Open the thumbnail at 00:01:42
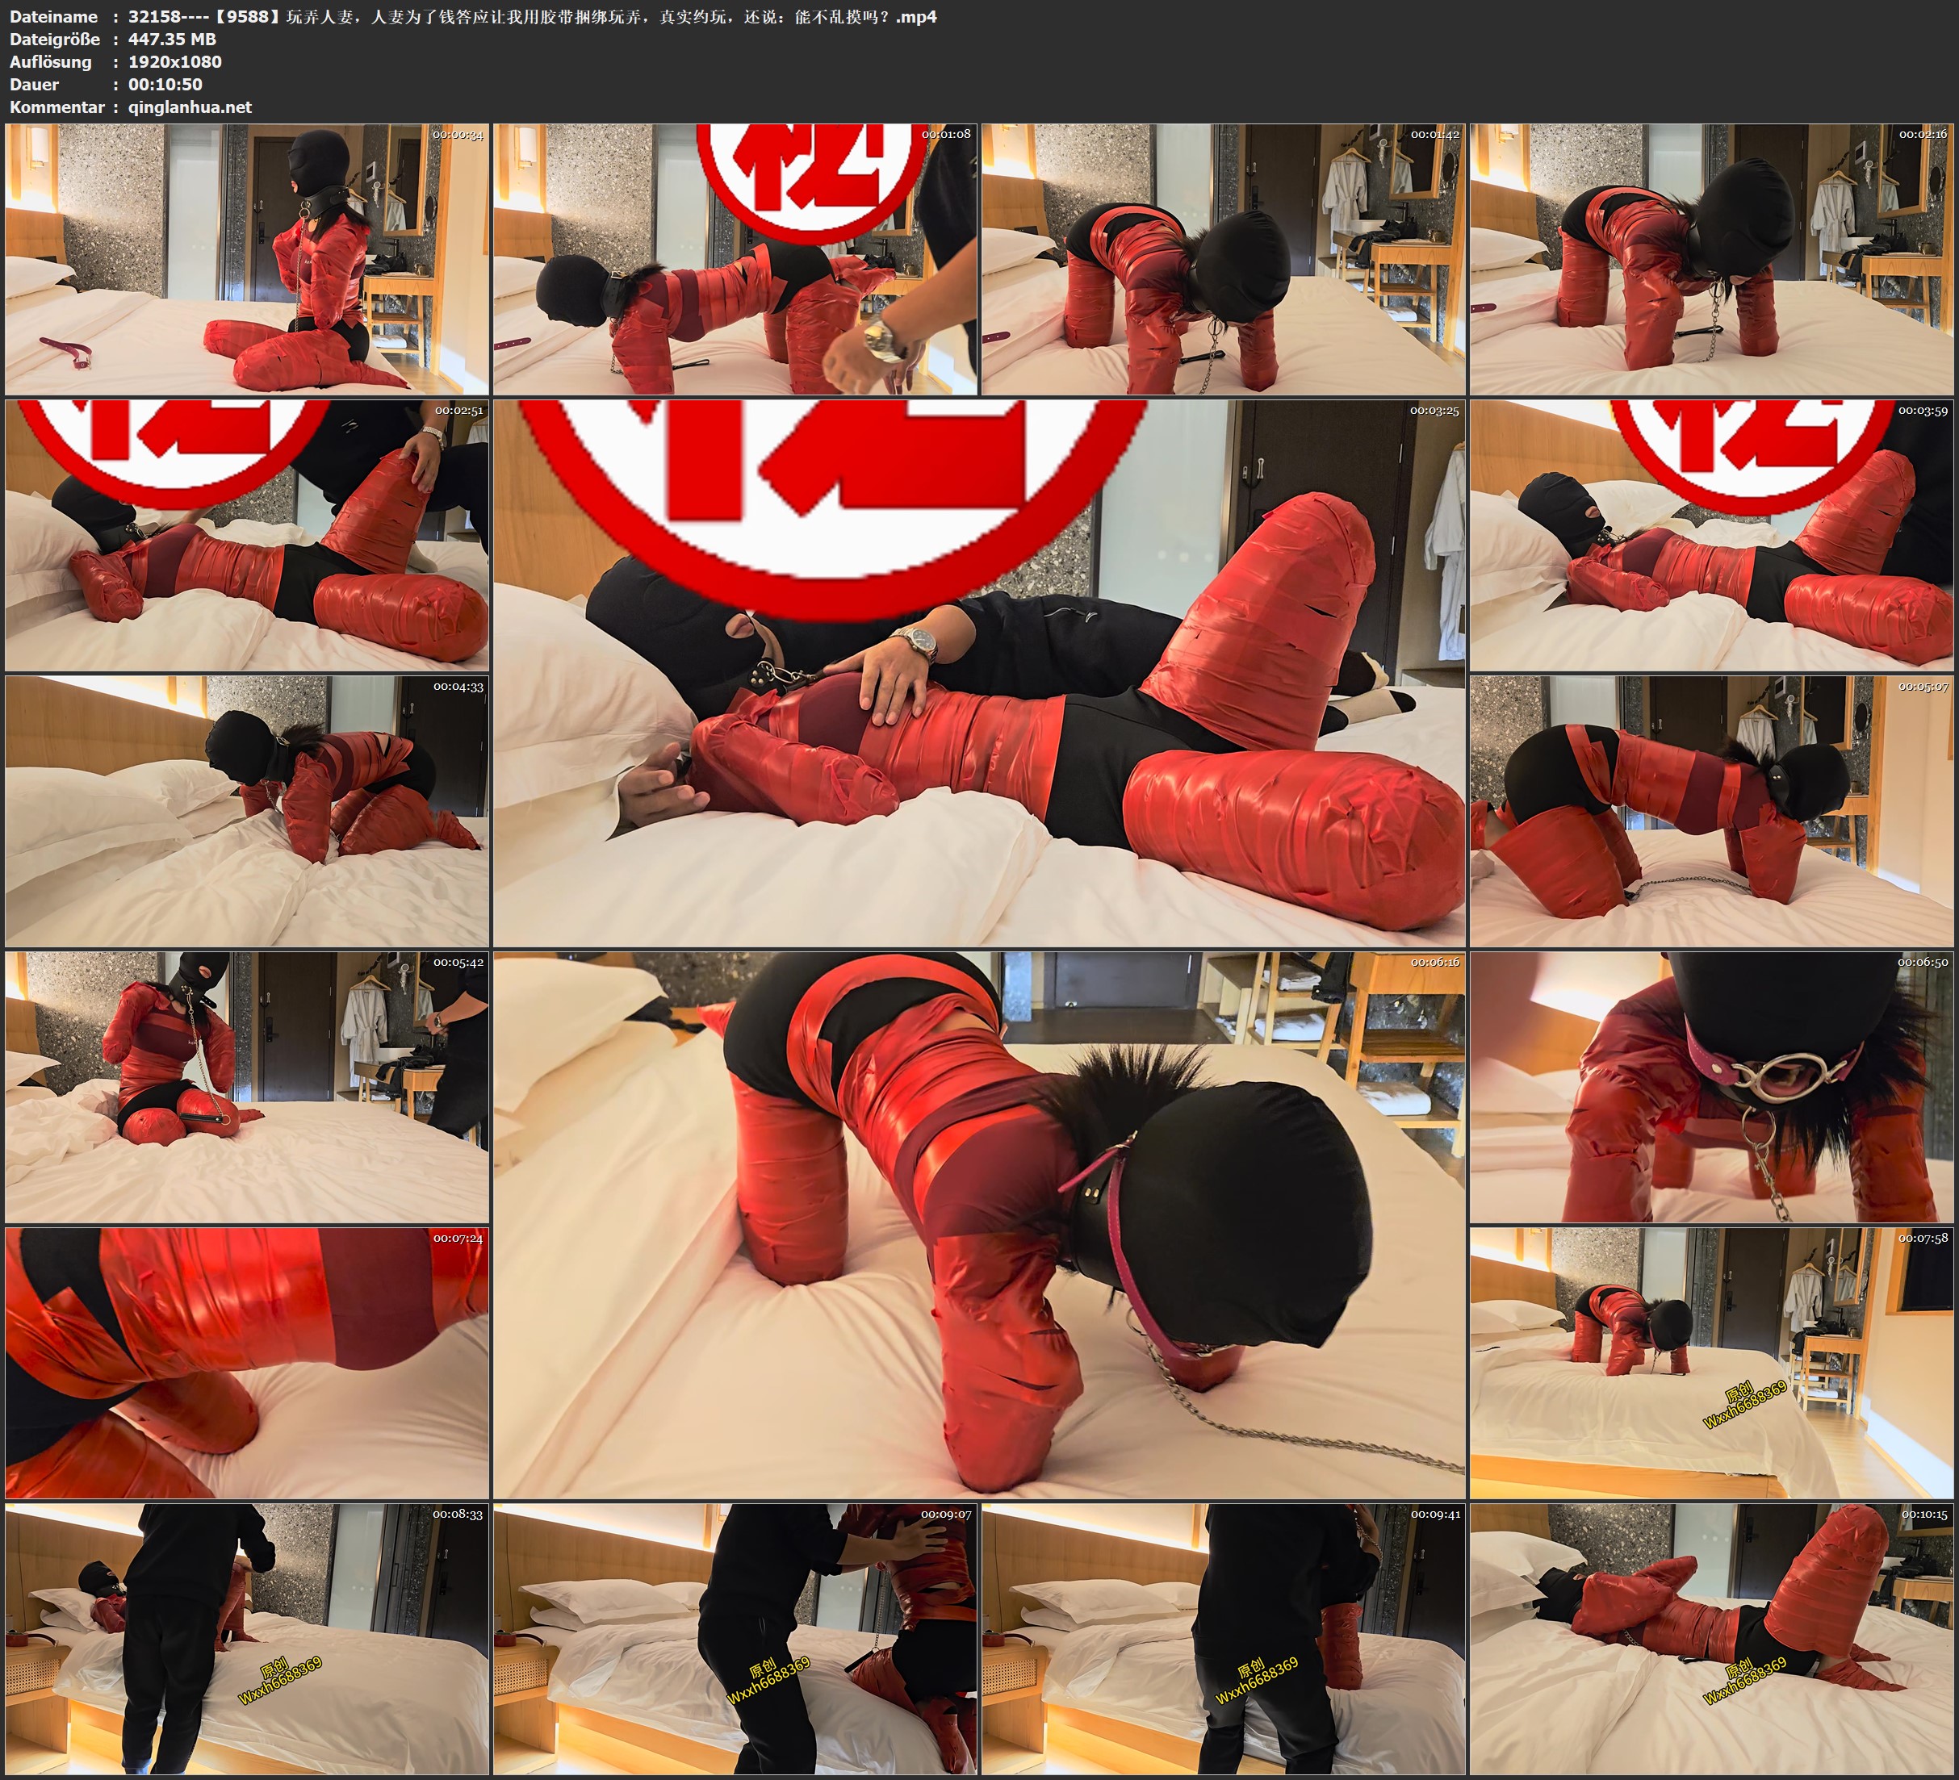Screen dimensions: 1959x1780 point(1222,260)
